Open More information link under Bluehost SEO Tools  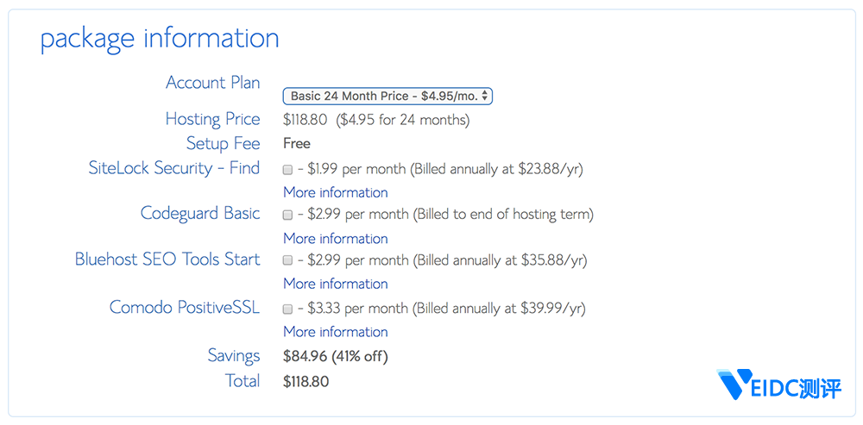[x=335, y=284]
